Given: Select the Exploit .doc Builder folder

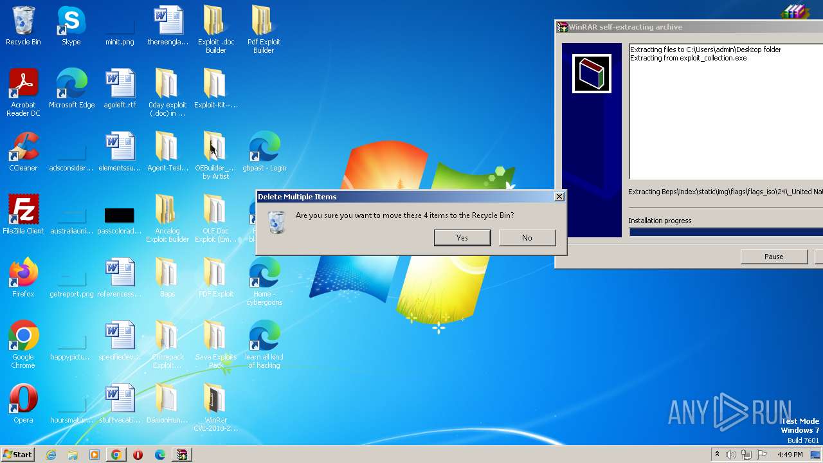Looking at the screenshot, I should (x=216, y=30).
